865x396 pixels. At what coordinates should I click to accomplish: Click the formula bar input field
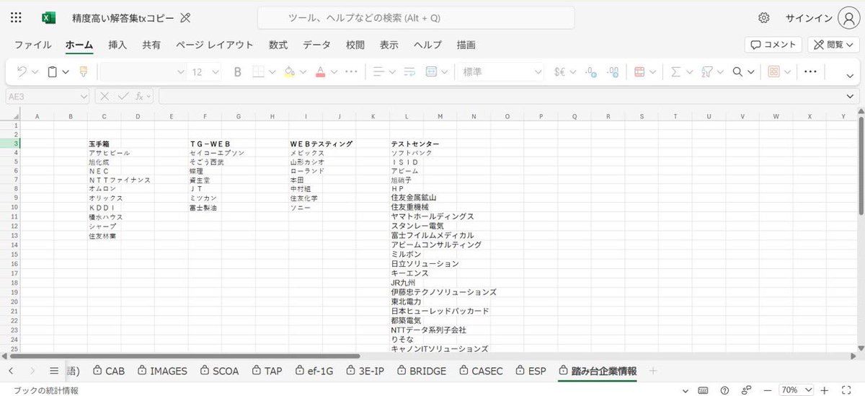pos(501,96)
